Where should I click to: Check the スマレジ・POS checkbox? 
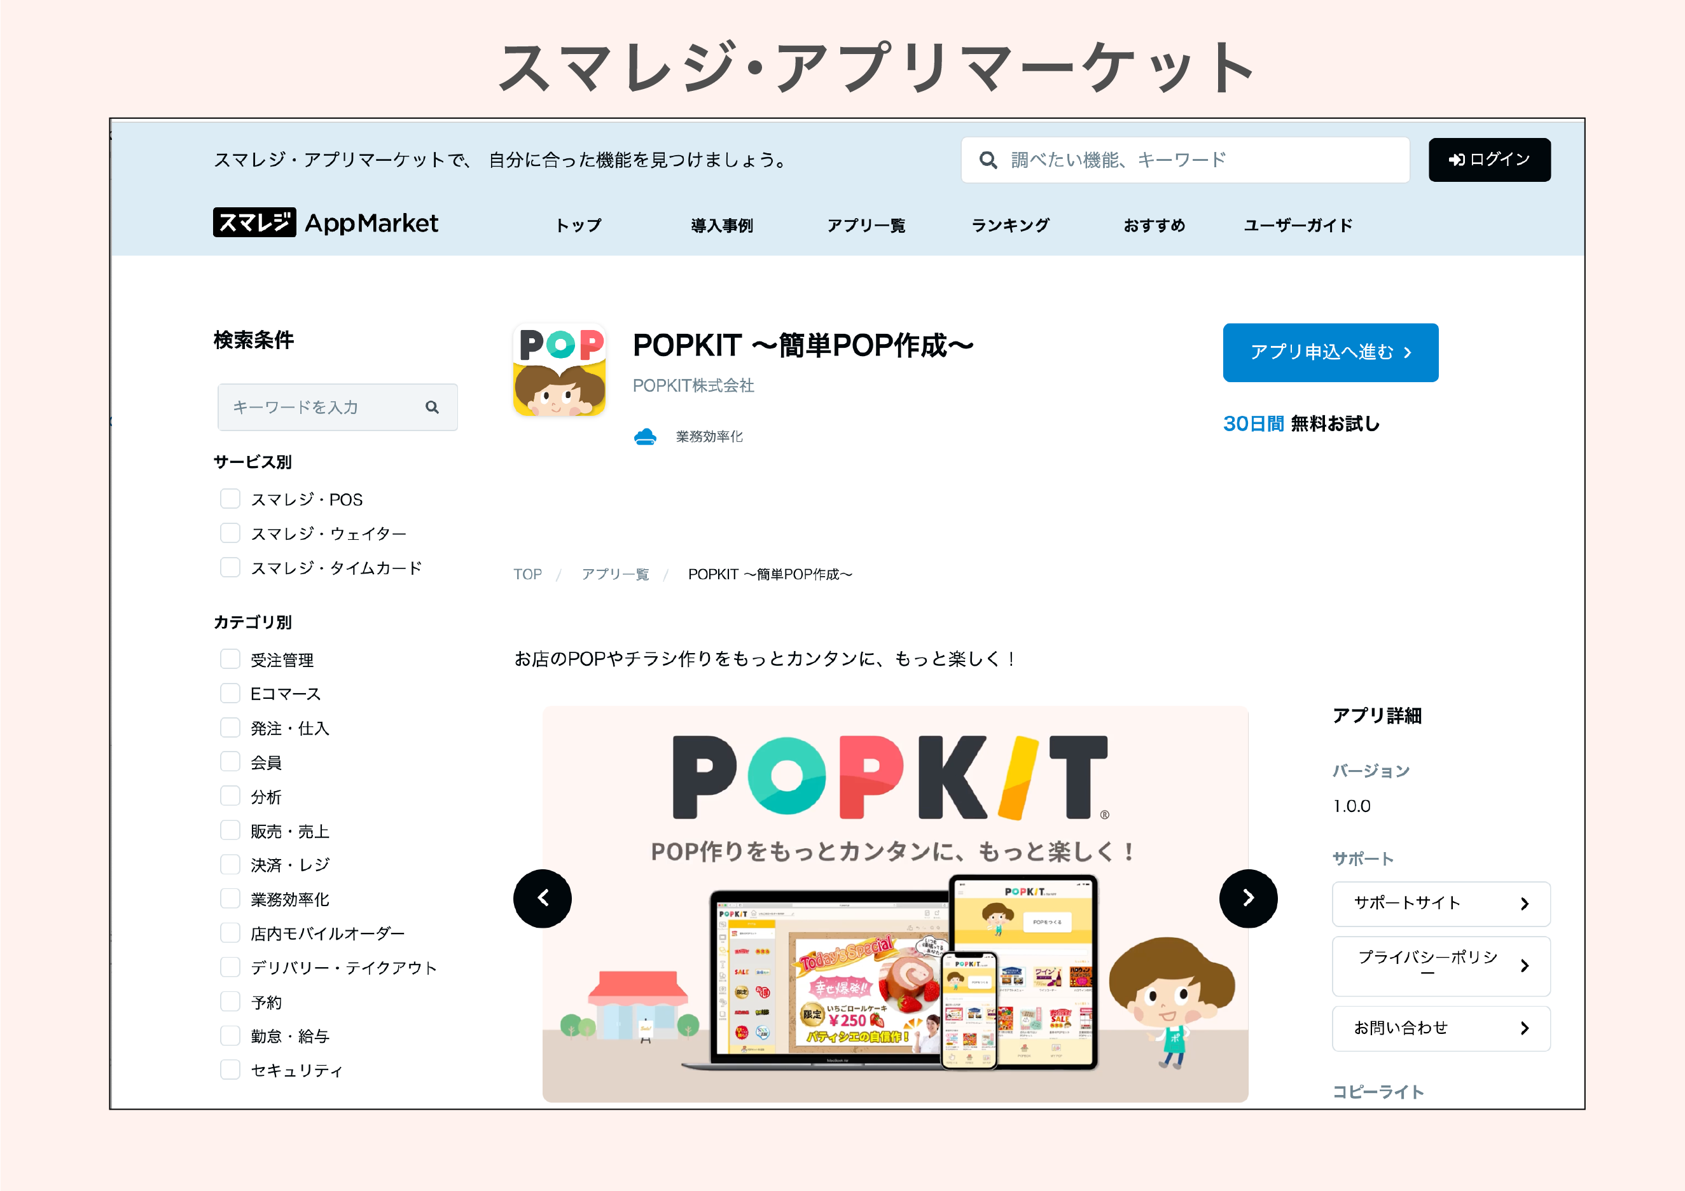[230, 499]
